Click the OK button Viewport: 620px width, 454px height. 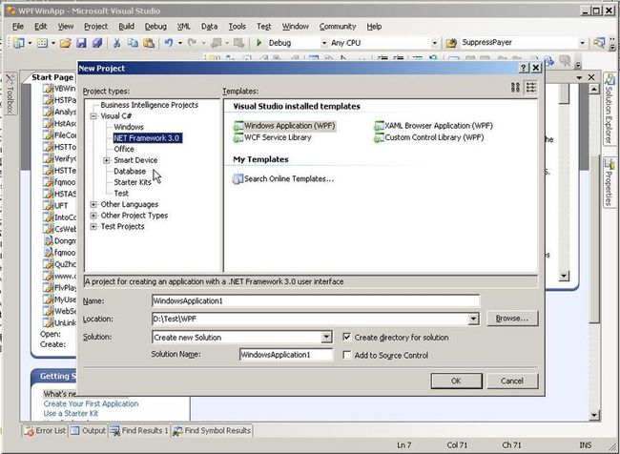(456, 381)
